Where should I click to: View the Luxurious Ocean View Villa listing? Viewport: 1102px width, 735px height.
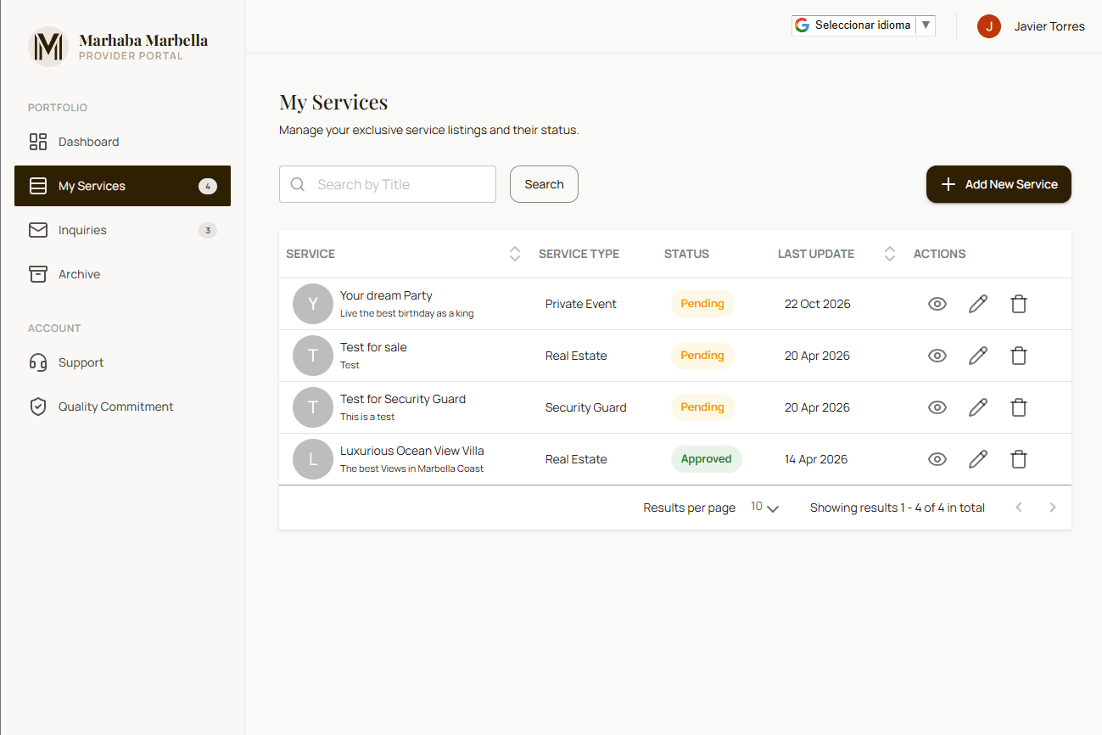click(937, 459)
